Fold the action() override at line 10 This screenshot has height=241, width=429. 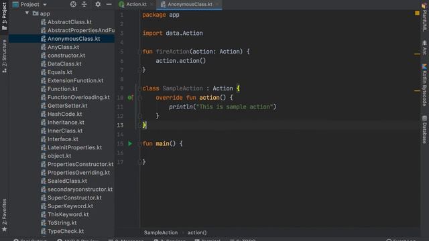[139, 98]
